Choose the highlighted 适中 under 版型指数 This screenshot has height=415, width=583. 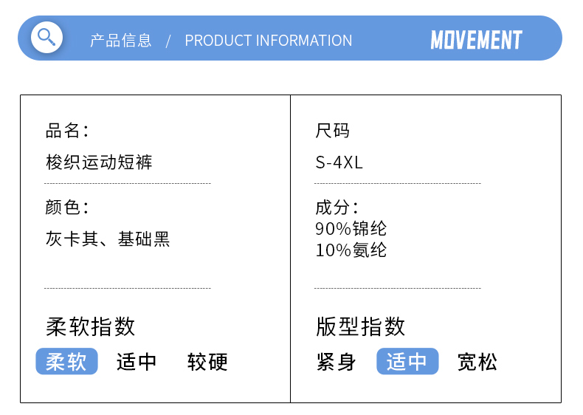[407, 362]
